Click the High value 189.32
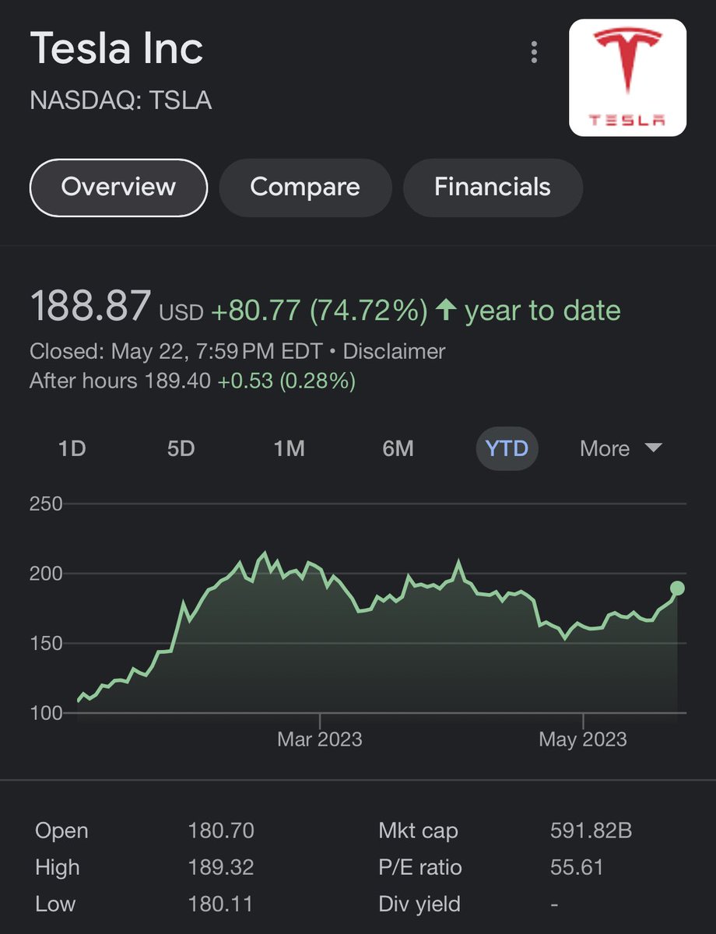 click(x=221, y=867)
